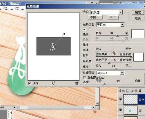Toggle the 开 light on checkbox
Image resolution: width=145 pixels, height=119 pixels.
point(84,29)
